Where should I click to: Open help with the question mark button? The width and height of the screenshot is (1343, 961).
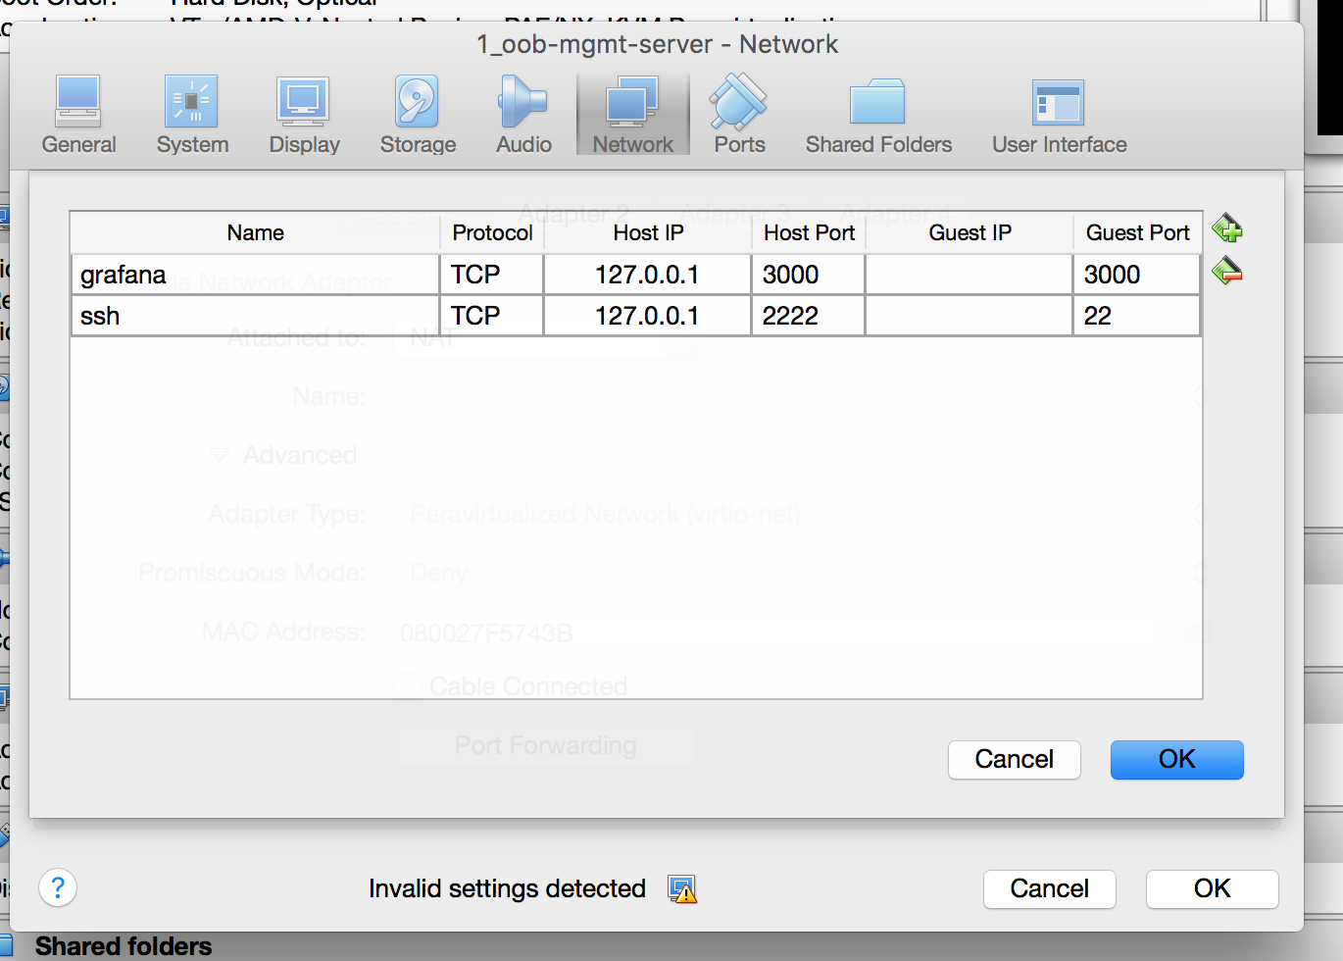[58, 888]
